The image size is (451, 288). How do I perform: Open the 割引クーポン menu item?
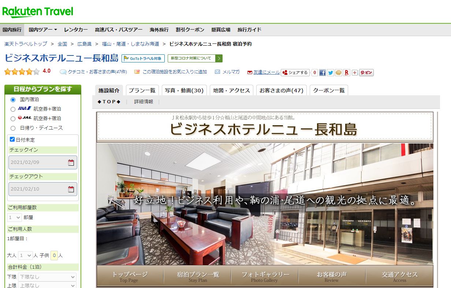click(190, 30)
